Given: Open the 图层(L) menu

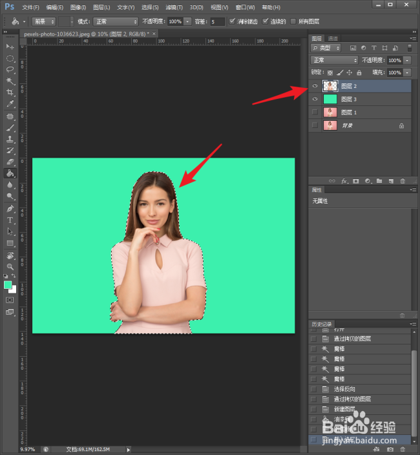Looking at the screenshot, I should (101, 7).
